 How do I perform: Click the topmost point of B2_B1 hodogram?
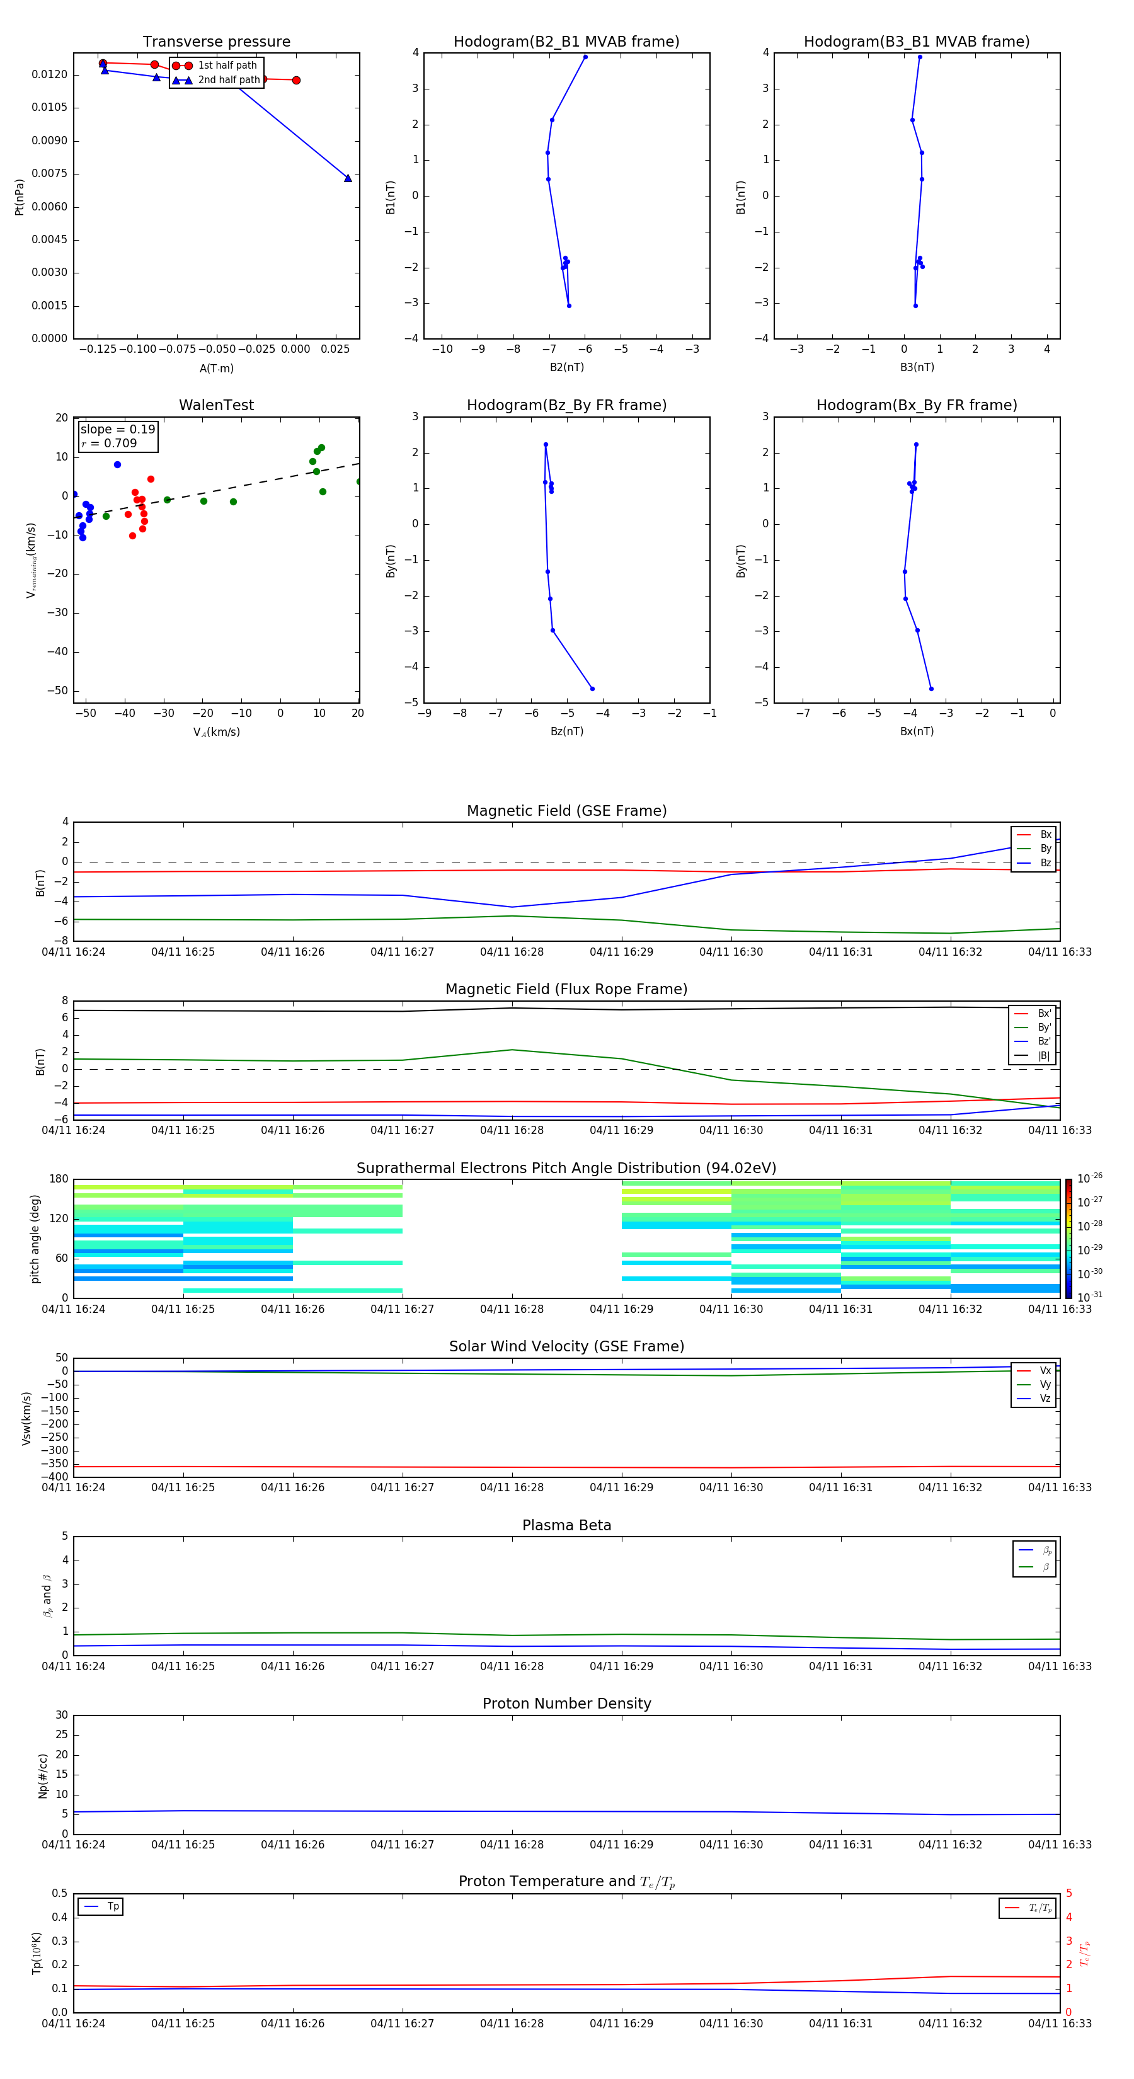585,57
